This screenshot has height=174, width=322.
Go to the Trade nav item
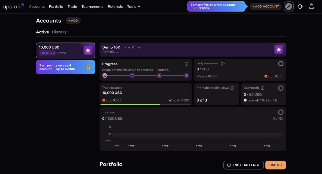[x=72, y=6]
